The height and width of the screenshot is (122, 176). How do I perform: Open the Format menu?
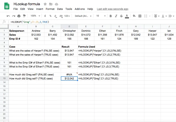click(x=50, y=9)
